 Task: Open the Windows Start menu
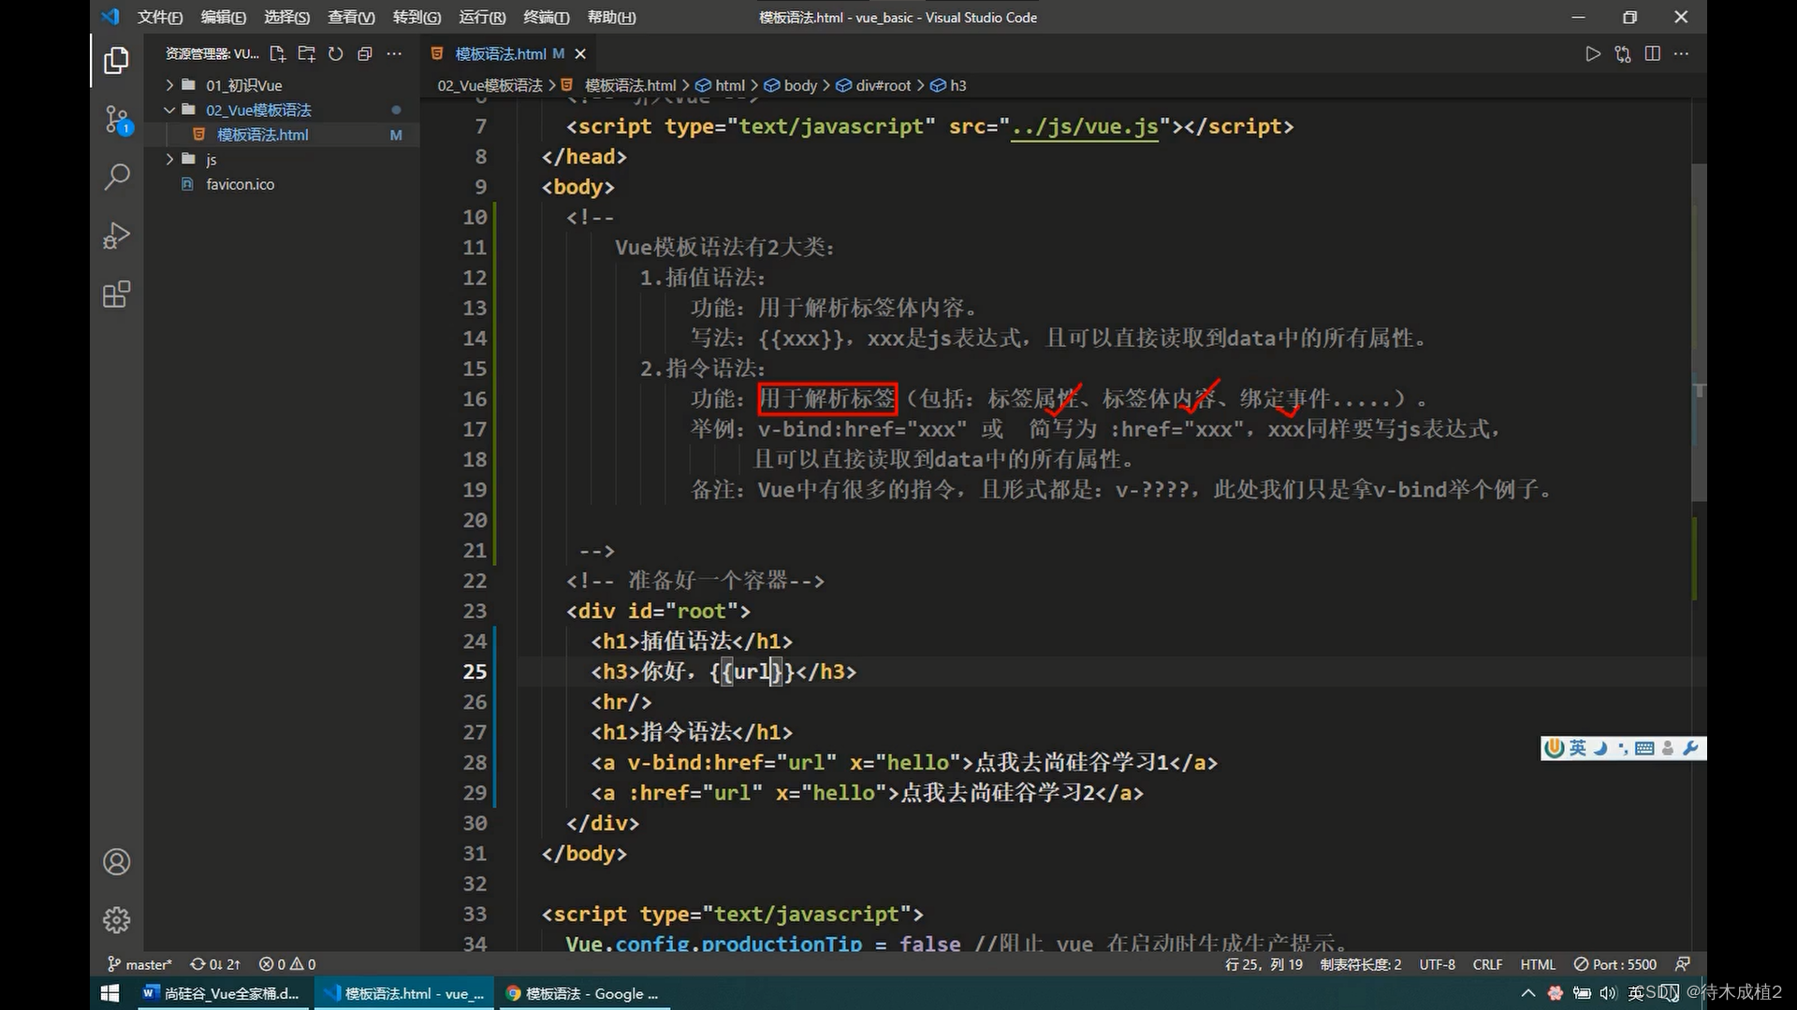coord(110,993)
